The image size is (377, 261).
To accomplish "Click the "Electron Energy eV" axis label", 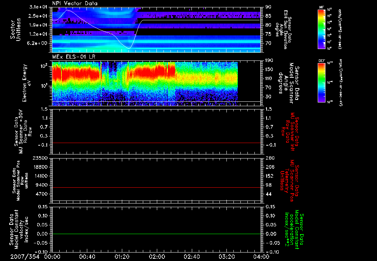I will 27,83.
